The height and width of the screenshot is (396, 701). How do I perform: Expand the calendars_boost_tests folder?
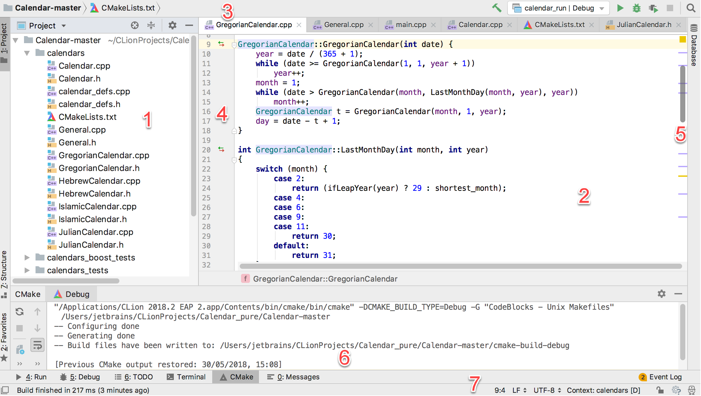27,258
